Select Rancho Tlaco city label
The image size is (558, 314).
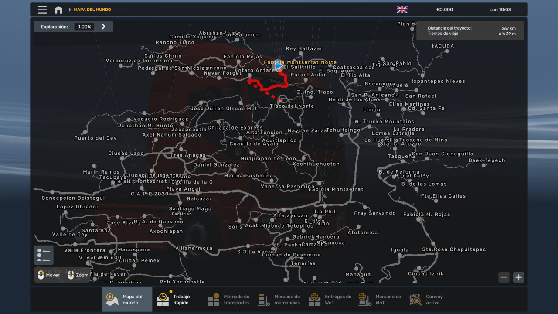[x=175, y=42]
